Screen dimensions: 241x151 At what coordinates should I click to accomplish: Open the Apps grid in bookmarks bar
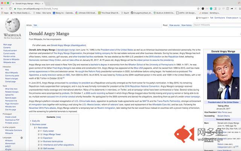[x=5, y=13]
